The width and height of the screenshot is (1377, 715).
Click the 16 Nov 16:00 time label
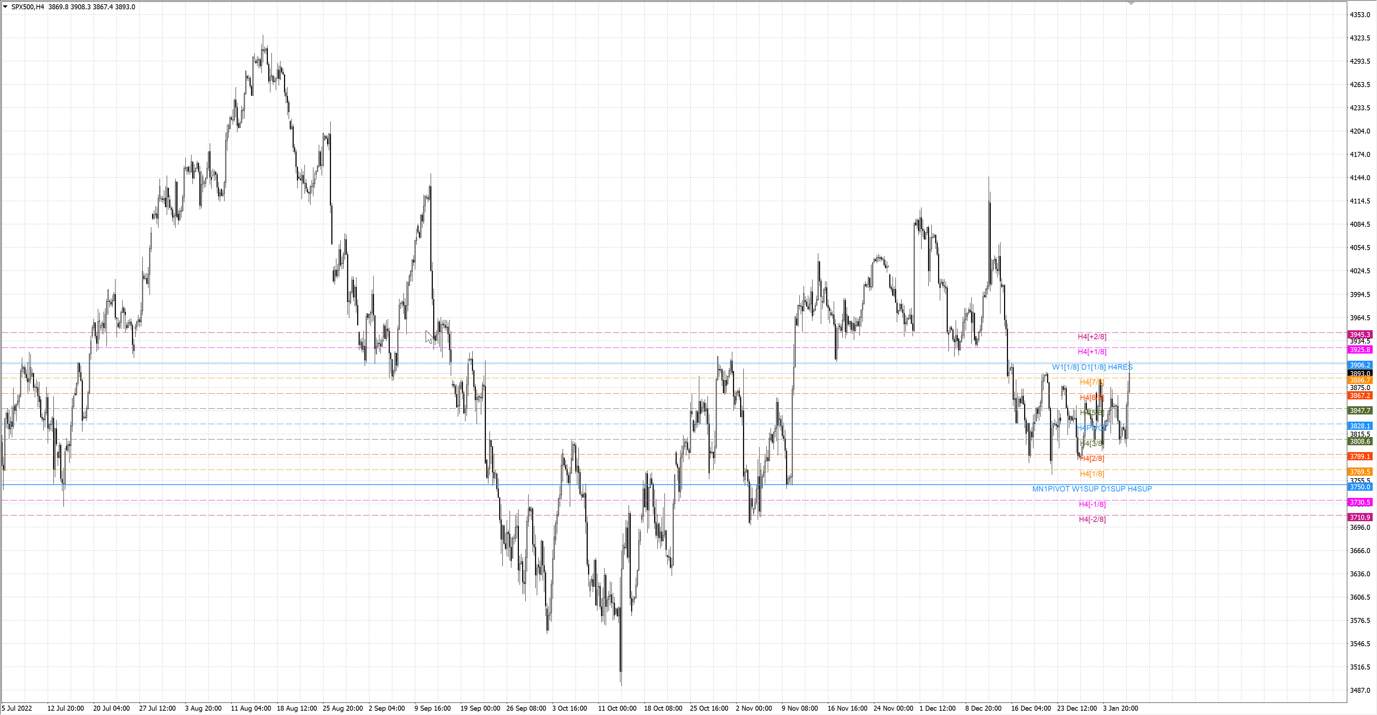pos(847,709)
